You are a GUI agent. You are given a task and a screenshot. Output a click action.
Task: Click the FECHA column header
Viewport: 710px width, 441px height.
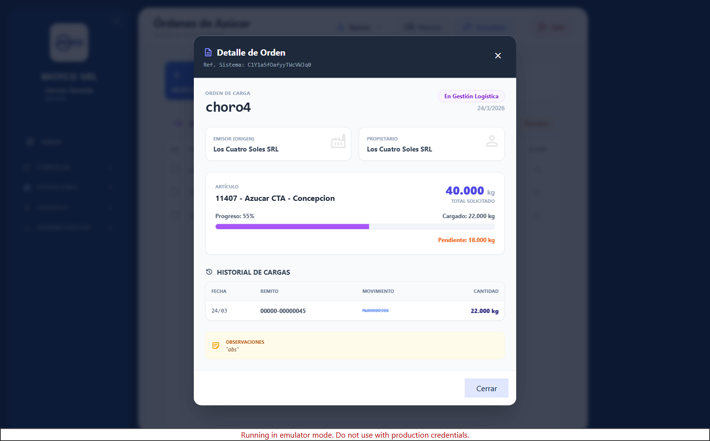[x=219, y=291]
